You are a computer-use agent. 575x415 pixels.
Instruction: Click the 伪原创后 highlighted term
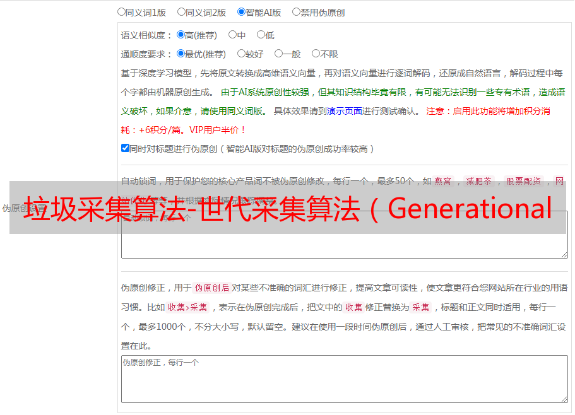tap(211, 288)
